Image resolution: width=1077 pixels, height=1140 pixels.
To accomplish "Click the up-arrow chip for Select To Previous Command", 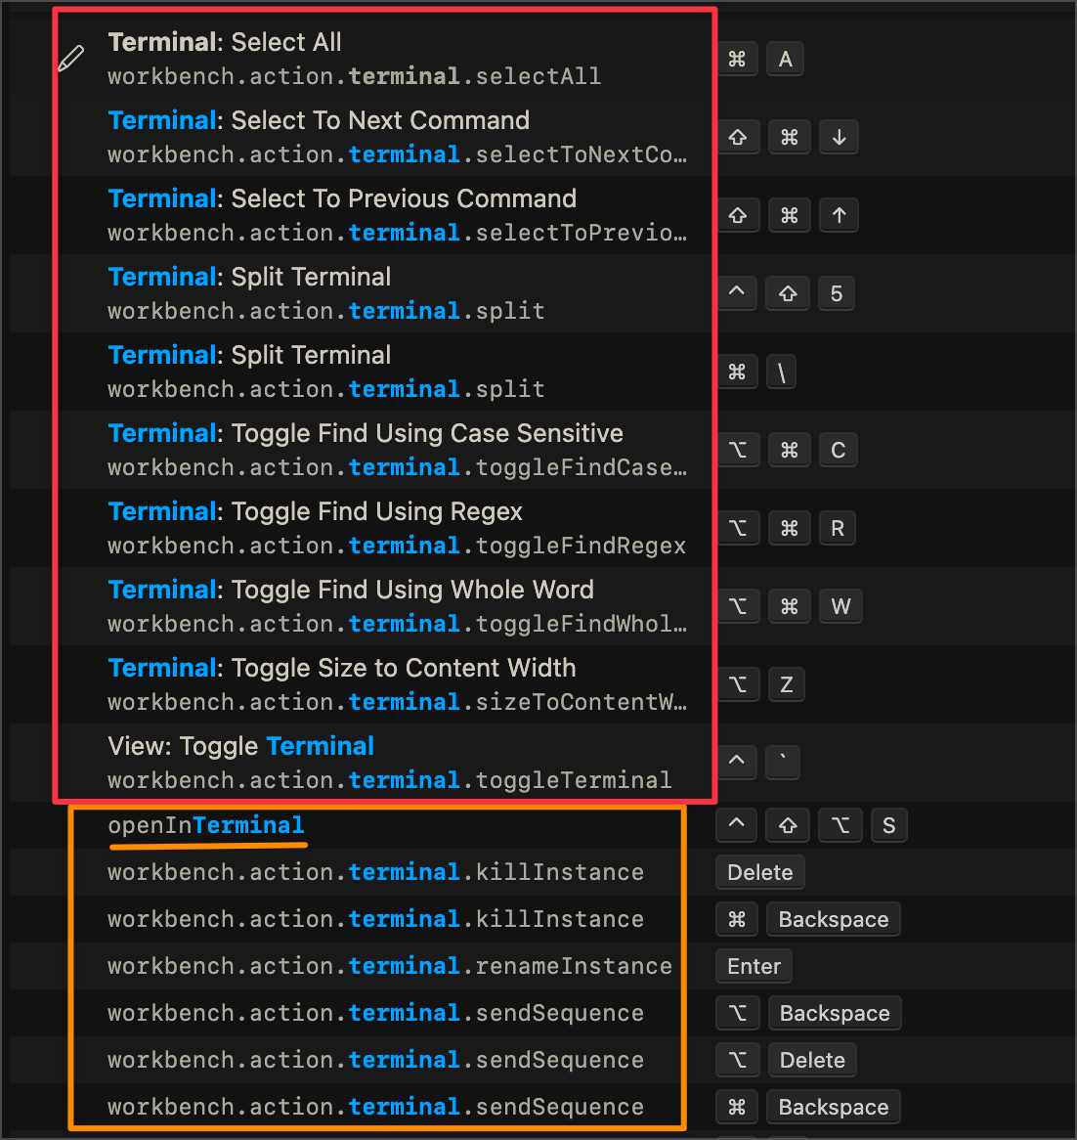I will pos(839,215).
